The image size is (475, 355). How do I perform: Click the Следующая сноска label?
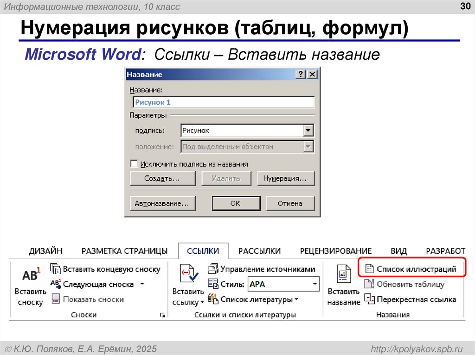(x=98, y=284)
